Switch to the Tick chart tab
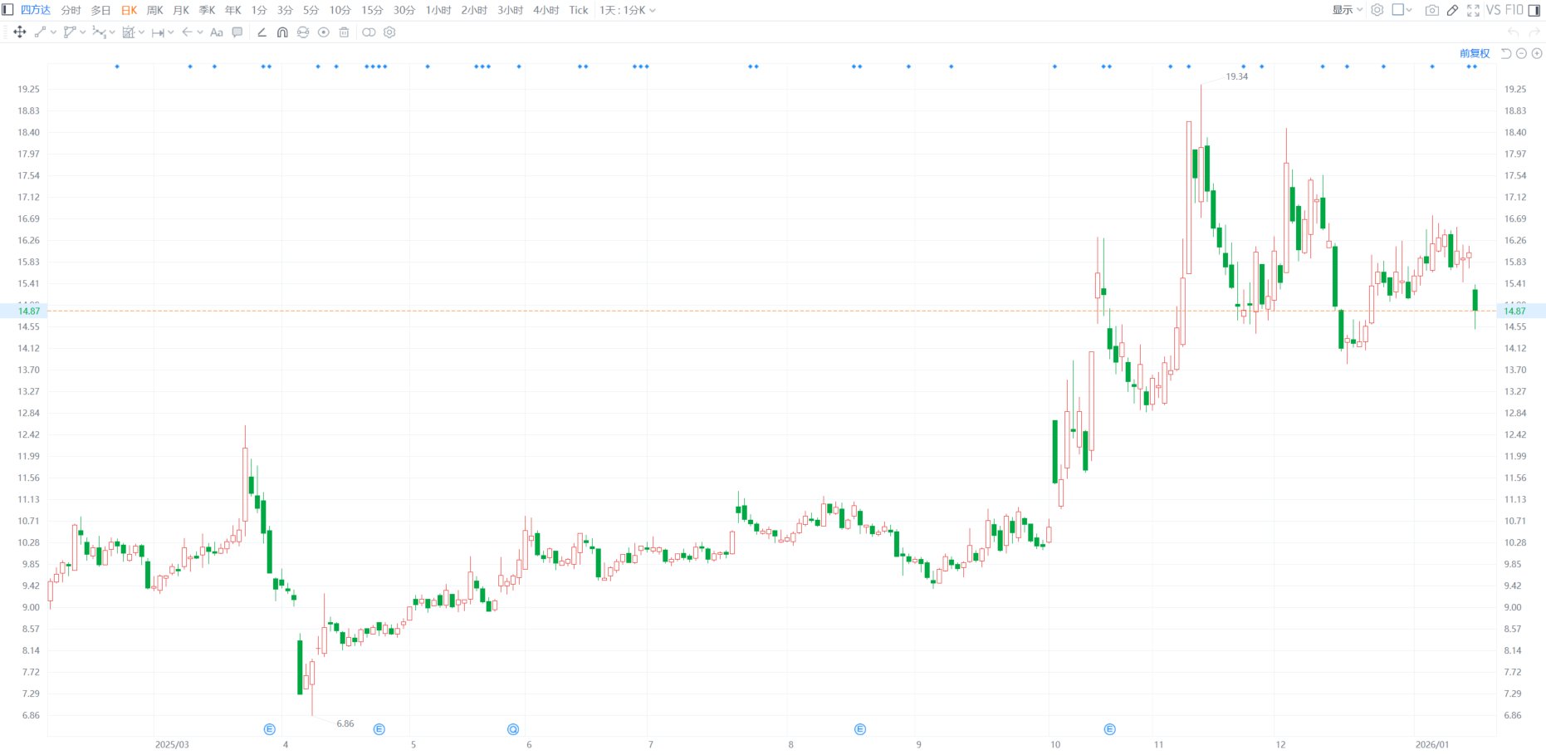This screenshot has height=755, width=1546. point(579,10)
